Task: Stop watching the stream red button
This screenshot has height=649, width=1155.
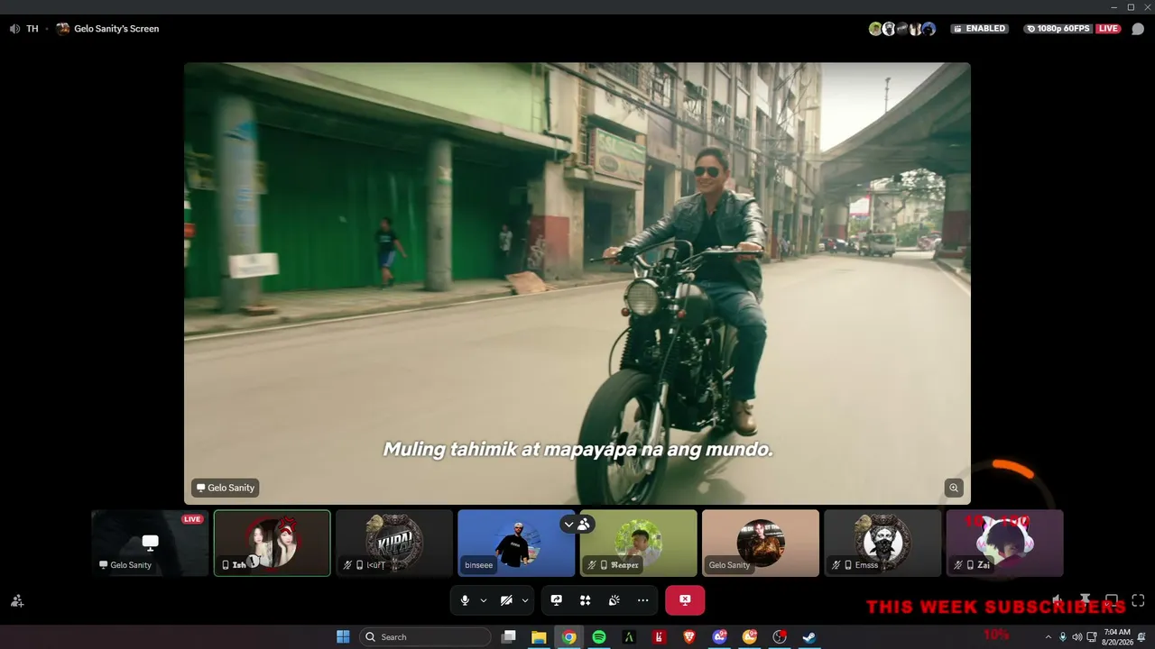Action: tap(685, 600)
